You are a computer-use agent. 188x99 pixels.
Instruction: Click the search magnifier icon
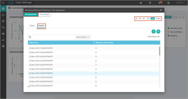[30, 37]
